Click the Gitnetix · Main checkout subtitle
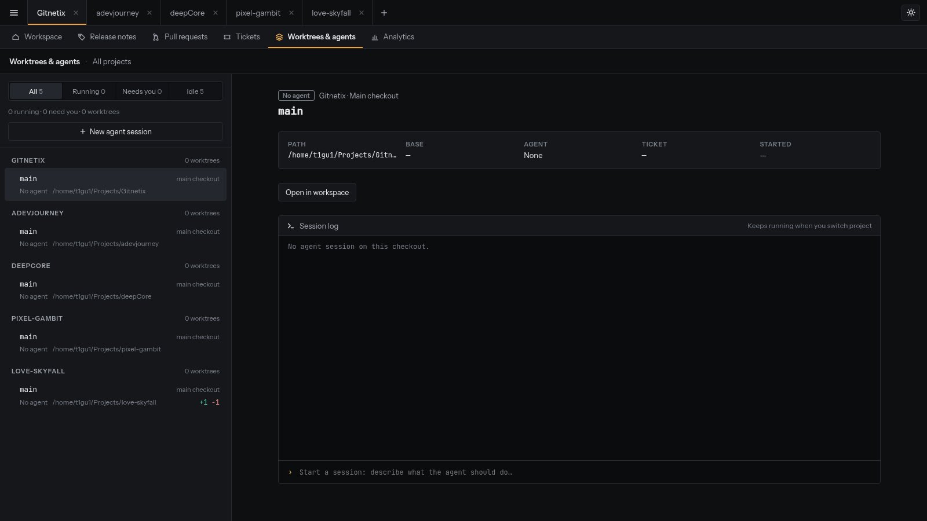 [359, 96]
